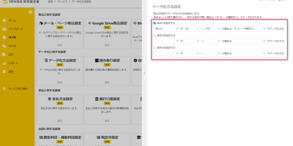Click the home icon in the sidebar
This screenshot has width=293, height=146.
click(4, 20)
